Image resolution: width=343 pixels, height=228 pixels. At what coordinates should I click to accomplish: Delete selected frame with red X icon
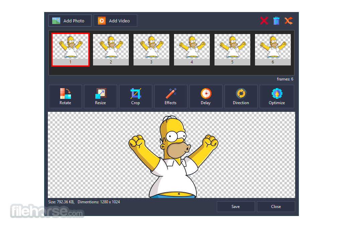point(264,21)
